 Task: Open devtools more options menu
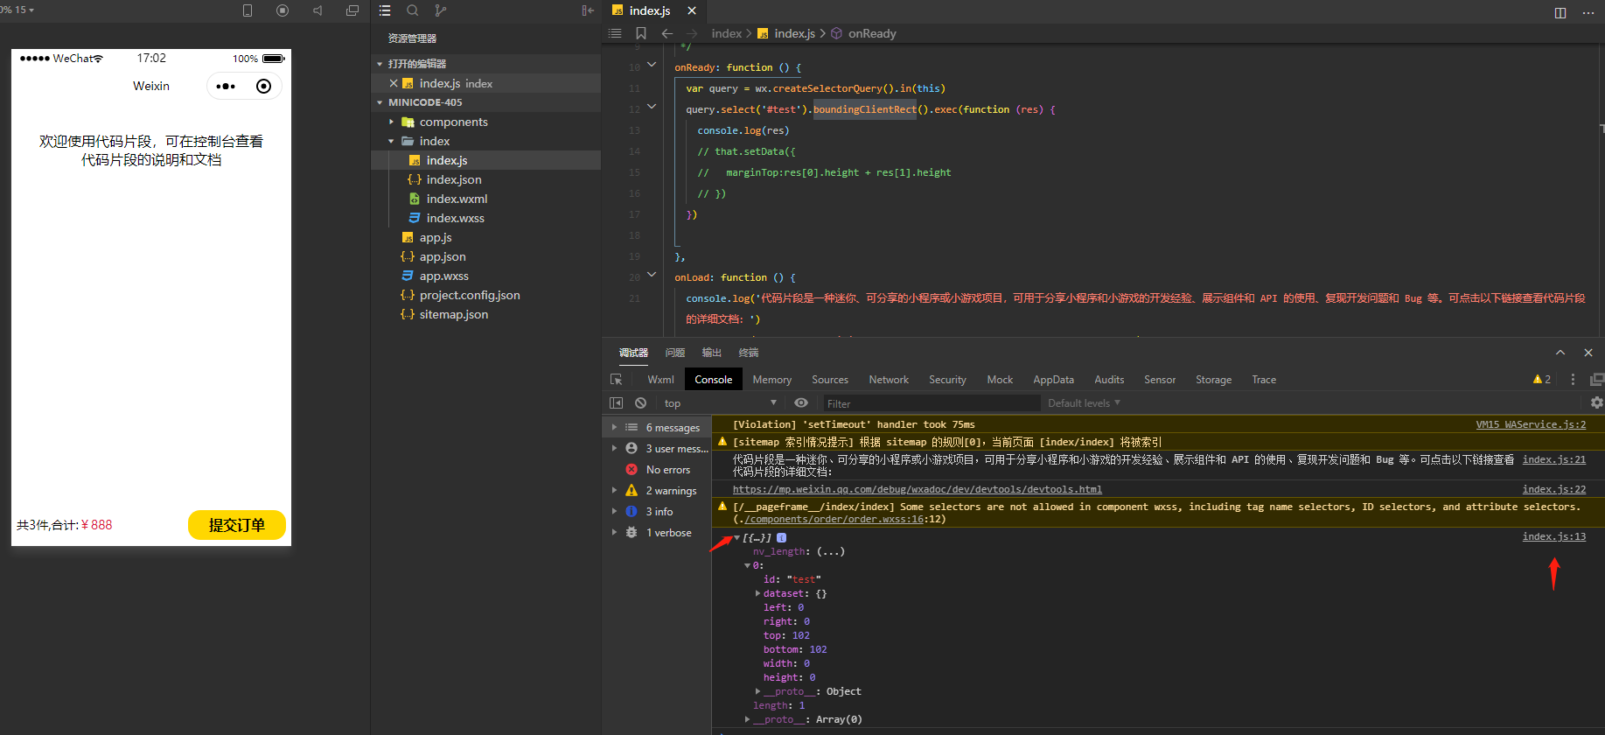(1573, 380)
